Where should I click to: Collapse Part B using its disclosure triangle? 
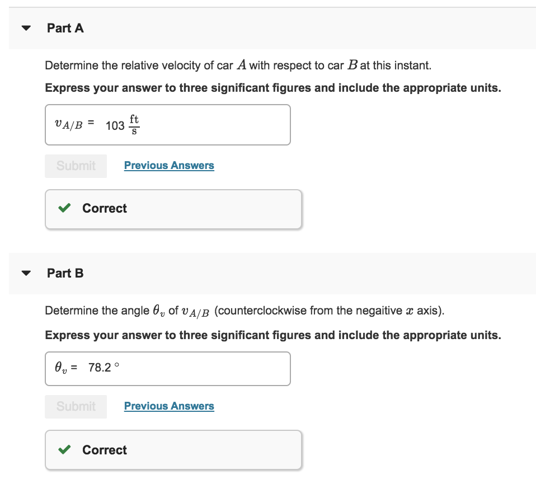pos(26,273)
